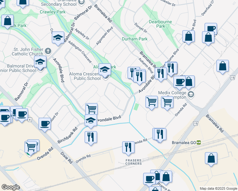Open the grocery cart marker above Avondale Blvd label
Image resolution: width=238 pixels, height=191 pixels.
(91, 109)
